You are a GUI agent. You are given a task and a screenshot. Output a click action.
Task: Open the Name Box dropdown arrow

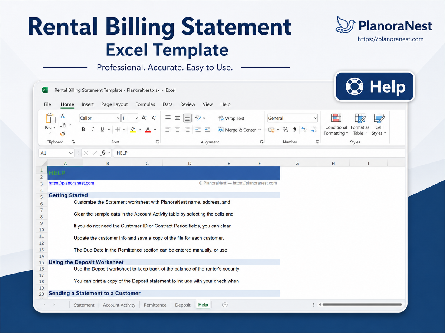pos(71,153)
